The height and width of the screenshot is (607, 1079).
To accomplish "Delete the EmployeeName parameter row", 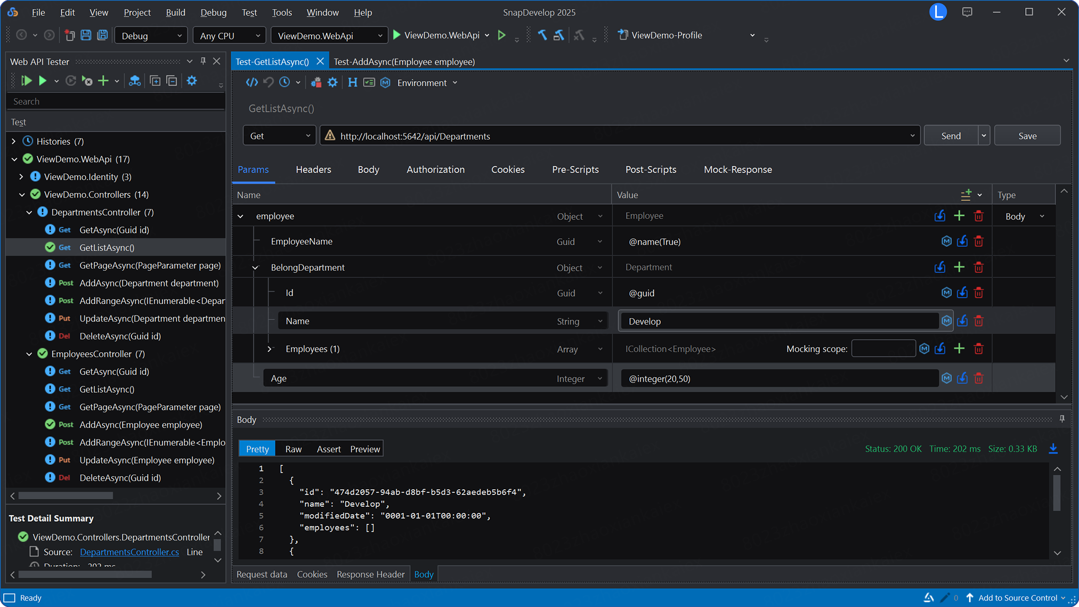I will pyautogui.click(x=978, y=241).
